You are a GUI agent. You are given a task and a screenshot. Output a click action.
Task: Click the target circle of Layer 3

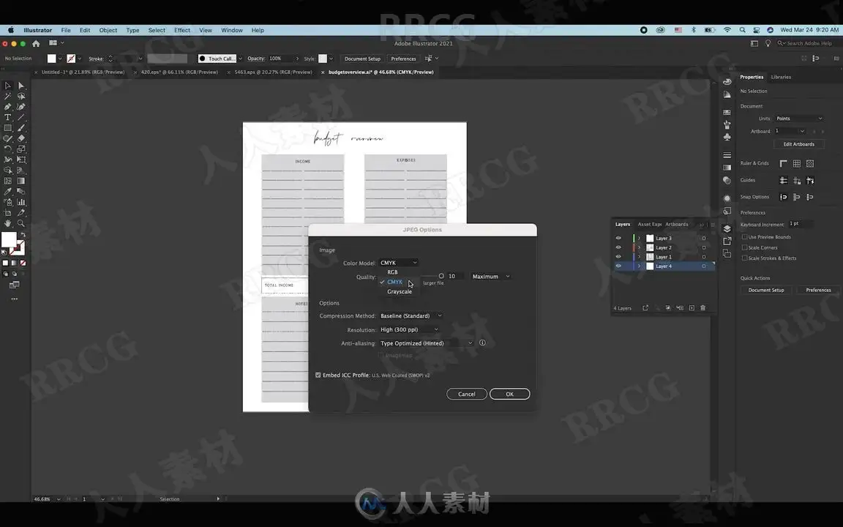[704, 238]
